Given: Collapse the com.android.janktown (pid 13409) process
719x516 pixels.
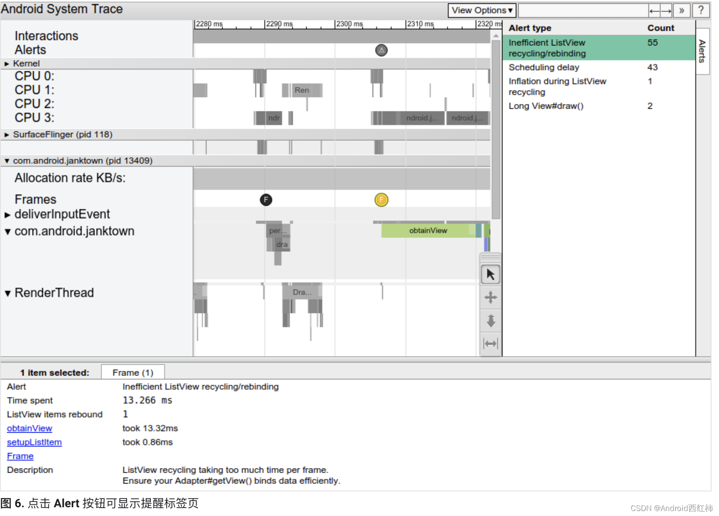Looking at the screenshot, I should pos(7,161).
